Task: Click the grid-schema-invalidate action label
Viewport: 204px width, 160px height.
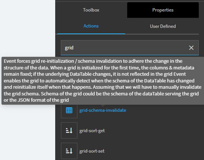Action: 103,110
